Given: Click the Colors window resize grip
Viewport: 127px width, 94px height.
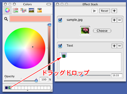Looking at the screenshot, I should point(51,90).
